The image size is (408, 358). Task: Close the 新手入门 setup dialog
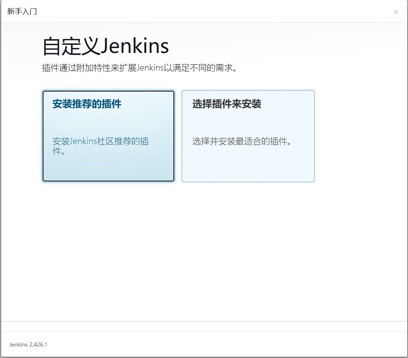[x=396, y=12]
